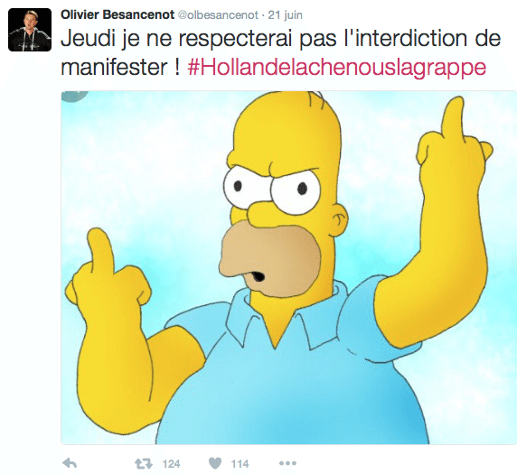Enlarge the Homer Simpson image
This screenshot has height=475, width=517.
click(x=289, y=267)
